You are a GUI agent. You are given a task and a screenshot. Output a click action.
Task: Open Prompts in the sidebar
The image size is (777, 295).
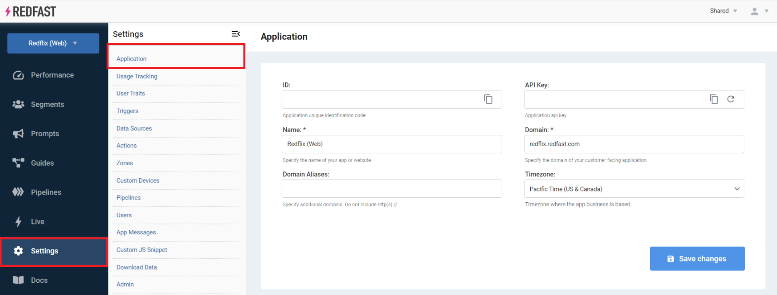point(45,133)
